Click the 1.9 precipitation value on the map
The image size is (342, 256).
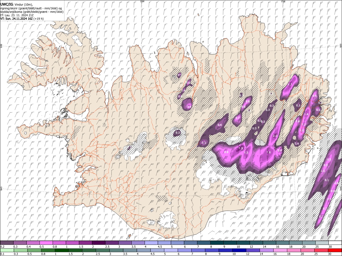pos(241,149)
